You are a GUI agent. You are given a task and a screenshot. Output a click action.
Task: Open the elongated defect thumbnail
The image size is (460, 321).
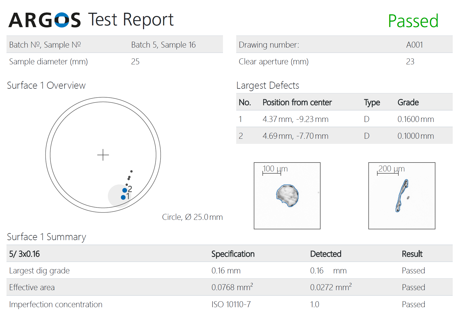[402, 196]
